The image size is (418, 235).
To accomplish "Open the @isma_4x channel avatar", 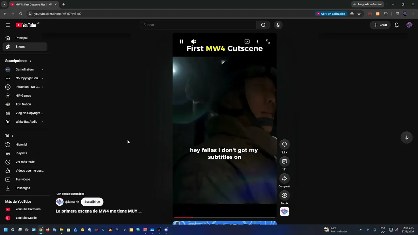I will (x=59, y=202).
